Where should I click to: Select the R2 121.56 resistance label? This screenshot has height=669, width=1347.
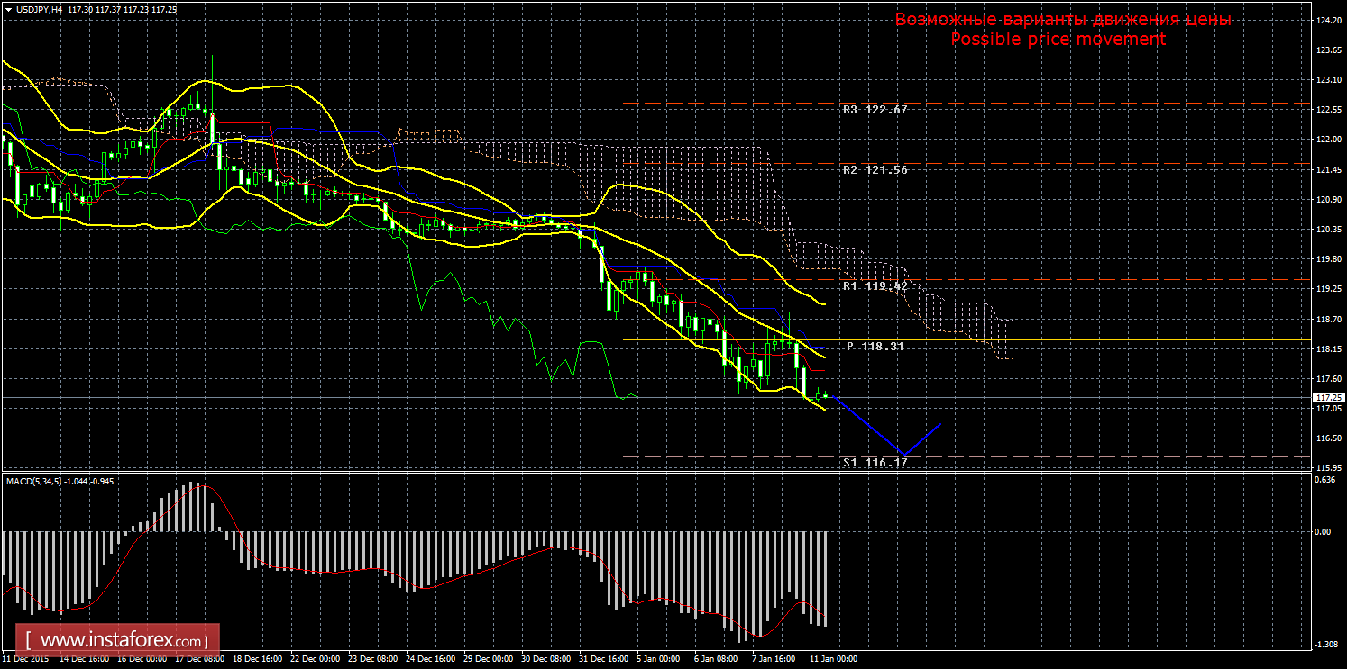[x=875, y=170]
